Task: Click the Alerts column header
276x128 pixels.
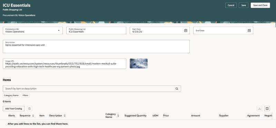Action: [12, 116]
